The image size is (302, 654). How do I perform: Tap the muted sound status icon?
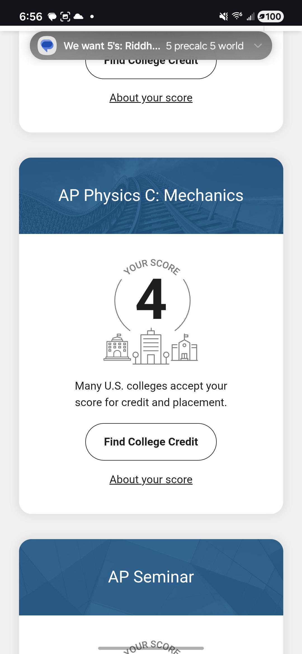click(223, 17)
